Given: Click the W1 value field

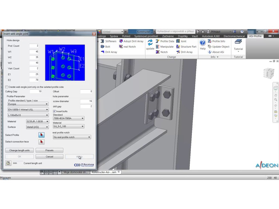Looking at the screenshot, I should (34, 52).
